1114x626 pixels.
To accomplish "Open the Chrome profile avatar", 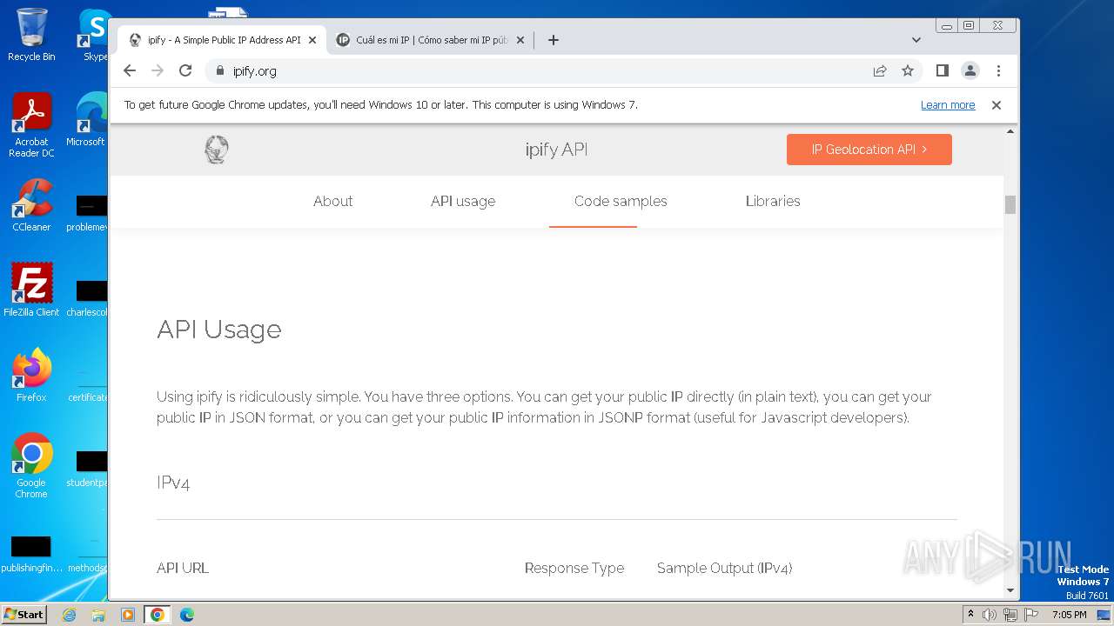I will [x=970, y=70].
